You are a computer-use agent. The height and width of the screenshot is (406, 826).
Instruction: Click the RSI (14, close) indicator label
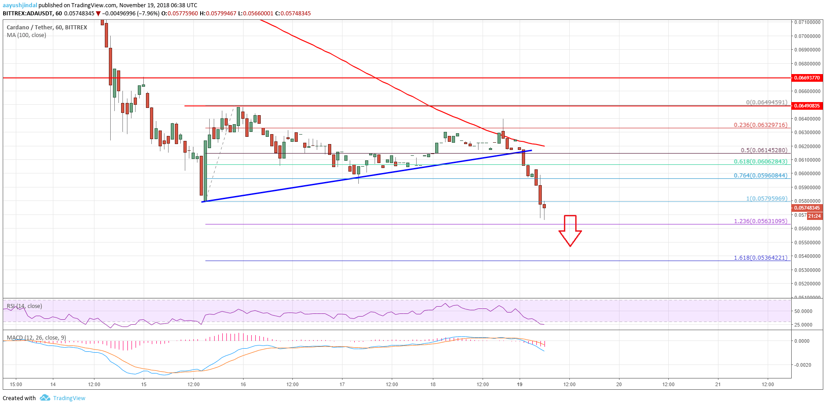pos(24,306)
